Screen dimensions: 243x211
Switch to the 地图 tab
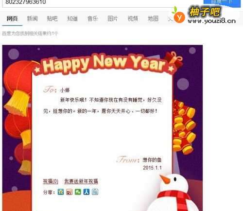[x=153, y=19]
